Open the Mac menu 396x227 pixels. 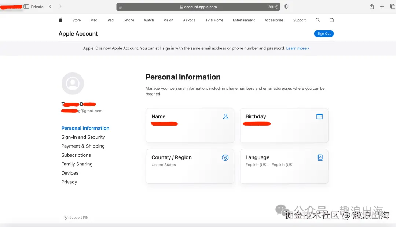94,20
